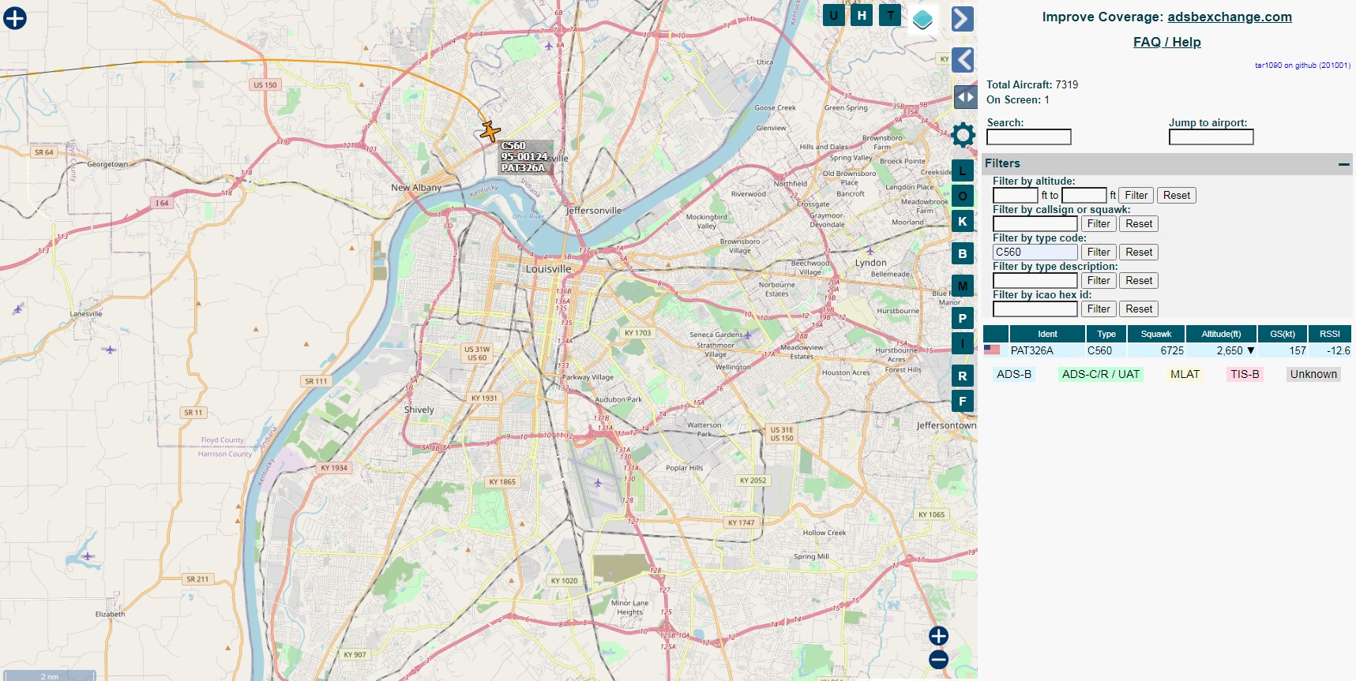This screenshot has width=1356, height=681.
Task: Click the maximum altitude filter field
Action: [1084, 195]
